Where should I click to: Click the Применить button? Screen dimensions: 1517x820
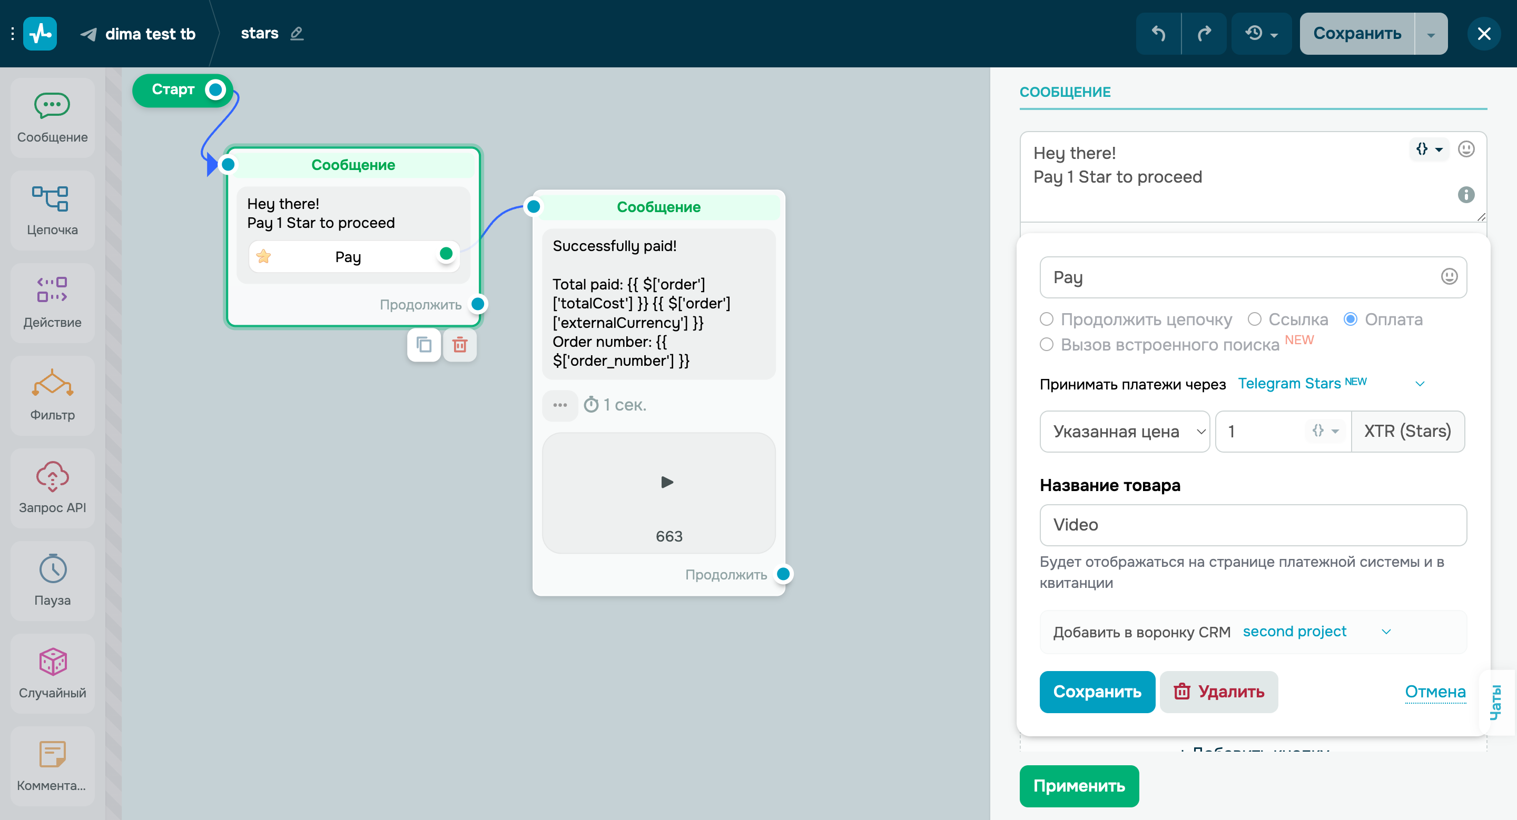click(1079, 786)
